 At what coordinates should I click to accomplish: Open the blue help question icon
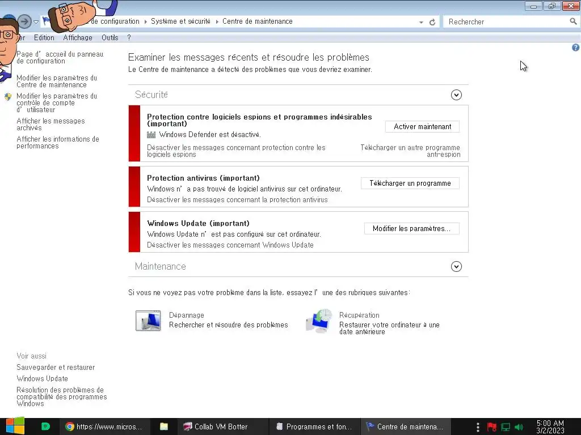click(575, 48)
